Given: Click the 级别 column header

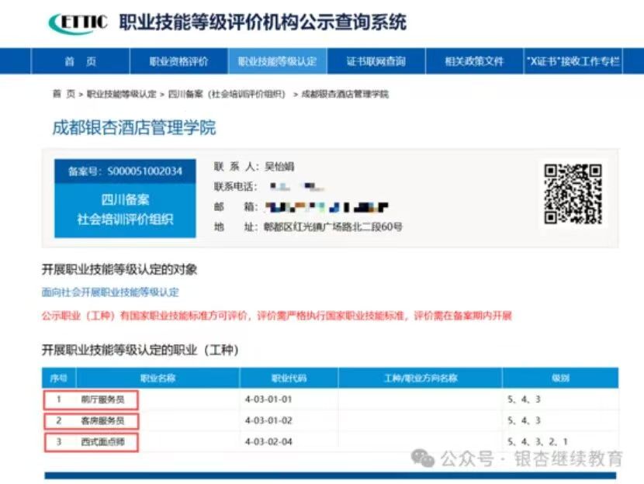Looking at the screenshot, I should [x=560, y=378].
